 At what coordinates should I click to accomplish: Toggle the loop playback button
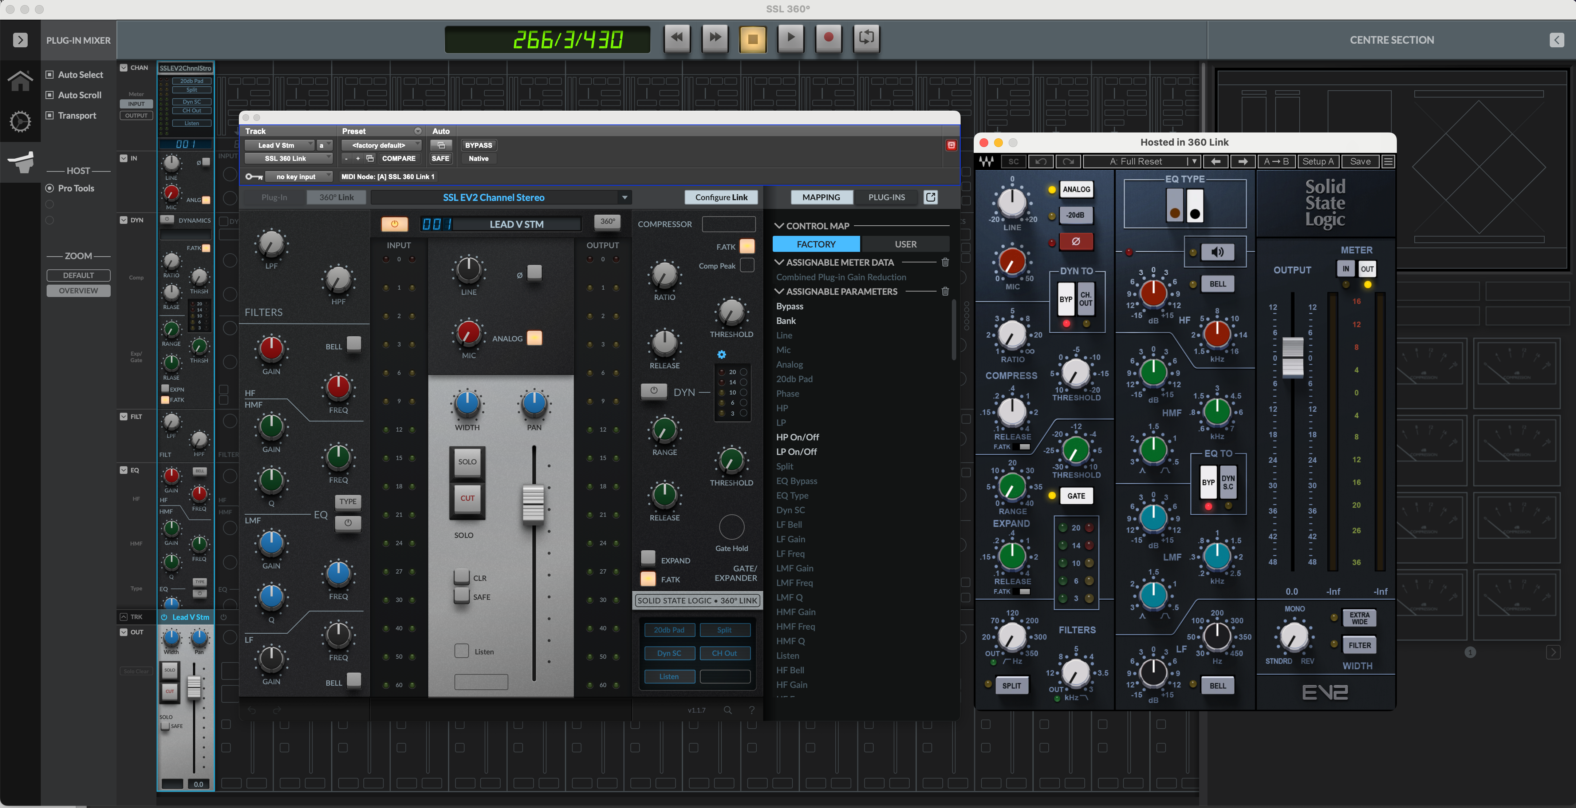click(x=866, y=38)
